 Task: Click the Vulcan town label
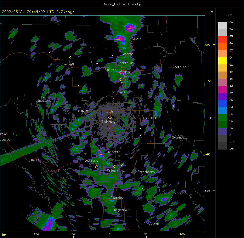click(x=154, y=224)
